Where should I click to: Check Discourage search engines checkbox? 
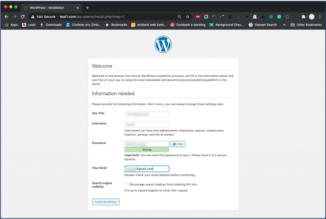126,184
